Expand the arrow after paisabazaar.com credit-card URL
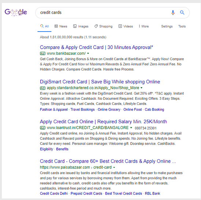The height and width of the screenshot is (200, 201). [x=114, y=167]
